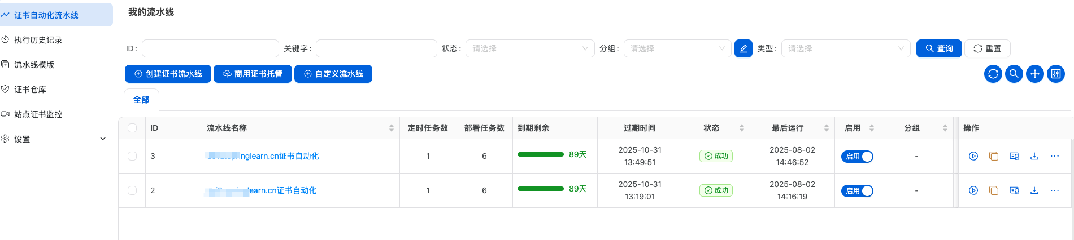Open 执行历史记录 in the sidebar
The height and width of the screenshot is (240, 1074).
tap(38, 40)
